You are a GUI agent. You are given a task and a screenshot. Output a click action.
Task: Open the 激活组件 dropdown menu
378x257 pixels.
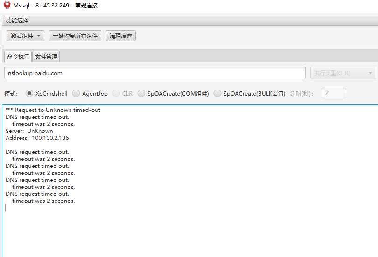(26, 36)
